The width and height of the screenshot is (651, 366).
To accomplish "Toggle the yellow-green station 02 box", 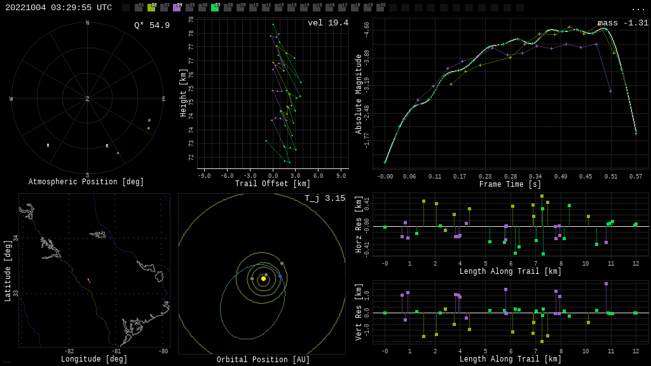I will click(151, 8).
